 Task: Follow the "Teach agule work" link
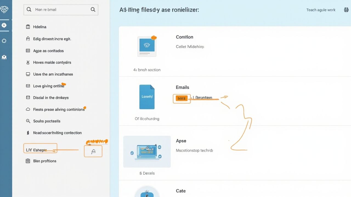tap(321, 10)
